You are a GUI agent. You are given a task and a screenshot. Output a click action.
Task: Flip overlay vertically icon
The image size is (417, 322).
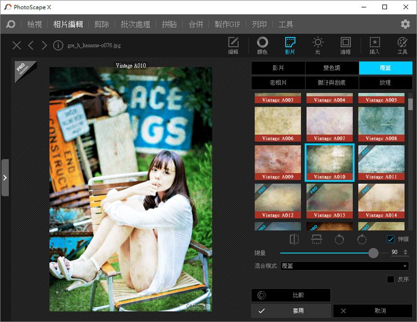316,239
